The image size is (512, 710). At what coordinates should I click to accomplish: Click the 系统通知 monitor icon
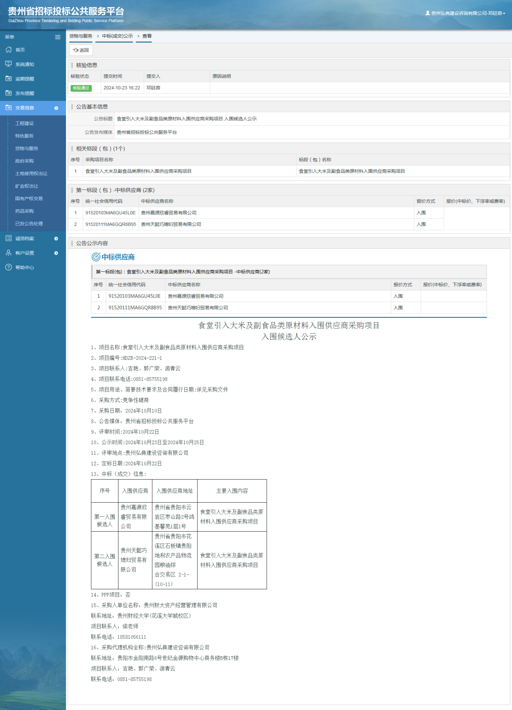[x=9, y=64]
